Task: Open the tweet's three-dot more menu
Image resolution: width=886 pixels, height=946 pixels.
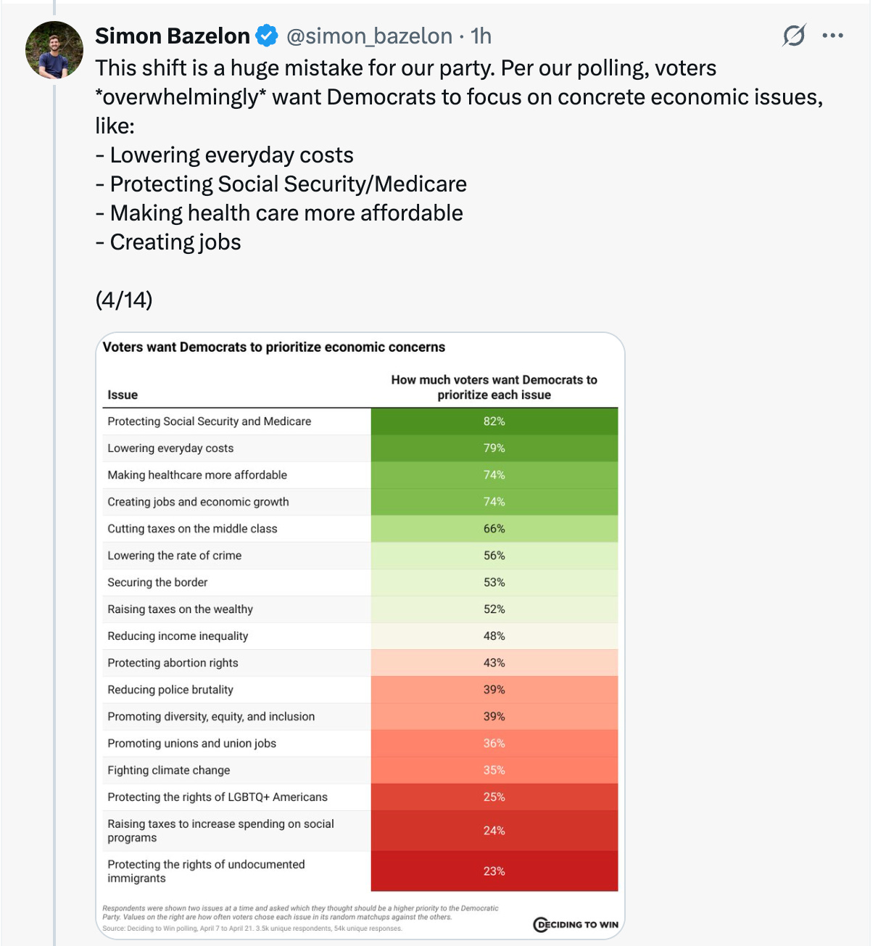Action: (833, 36)
